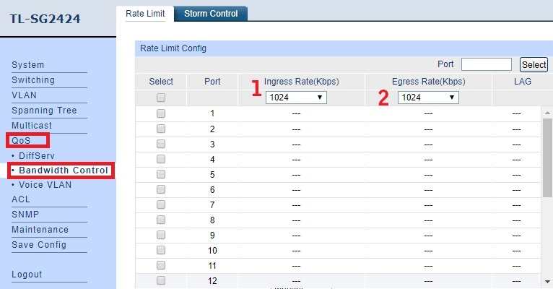Check the box for port 8
This screenshot has width=553, height=289.
[x=161, y=220]
